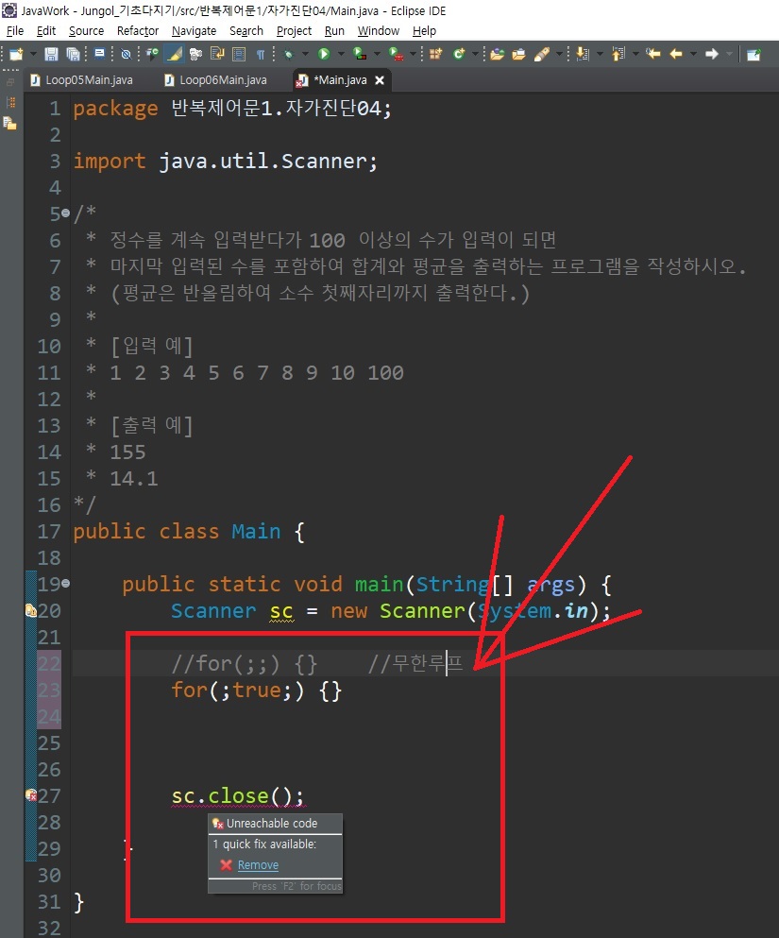The width and height of the screenshot is (779, 938).
Task: Open the Navigate menu
Action: coord(194,30)
